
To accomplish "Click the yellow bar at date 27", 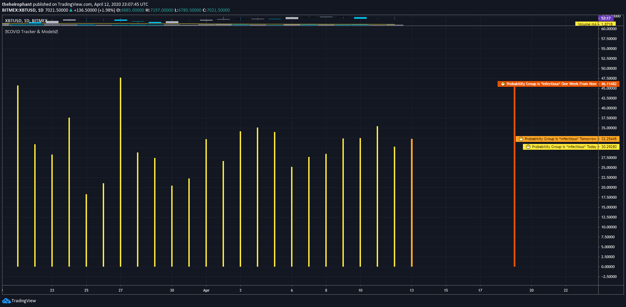I will (121, 172).
